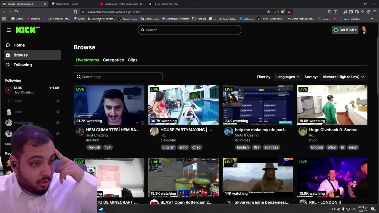This screenshot has height=213, width=379.
Task: Open Google bookmark
Action: pyautogui.click(x=17, y=19)
